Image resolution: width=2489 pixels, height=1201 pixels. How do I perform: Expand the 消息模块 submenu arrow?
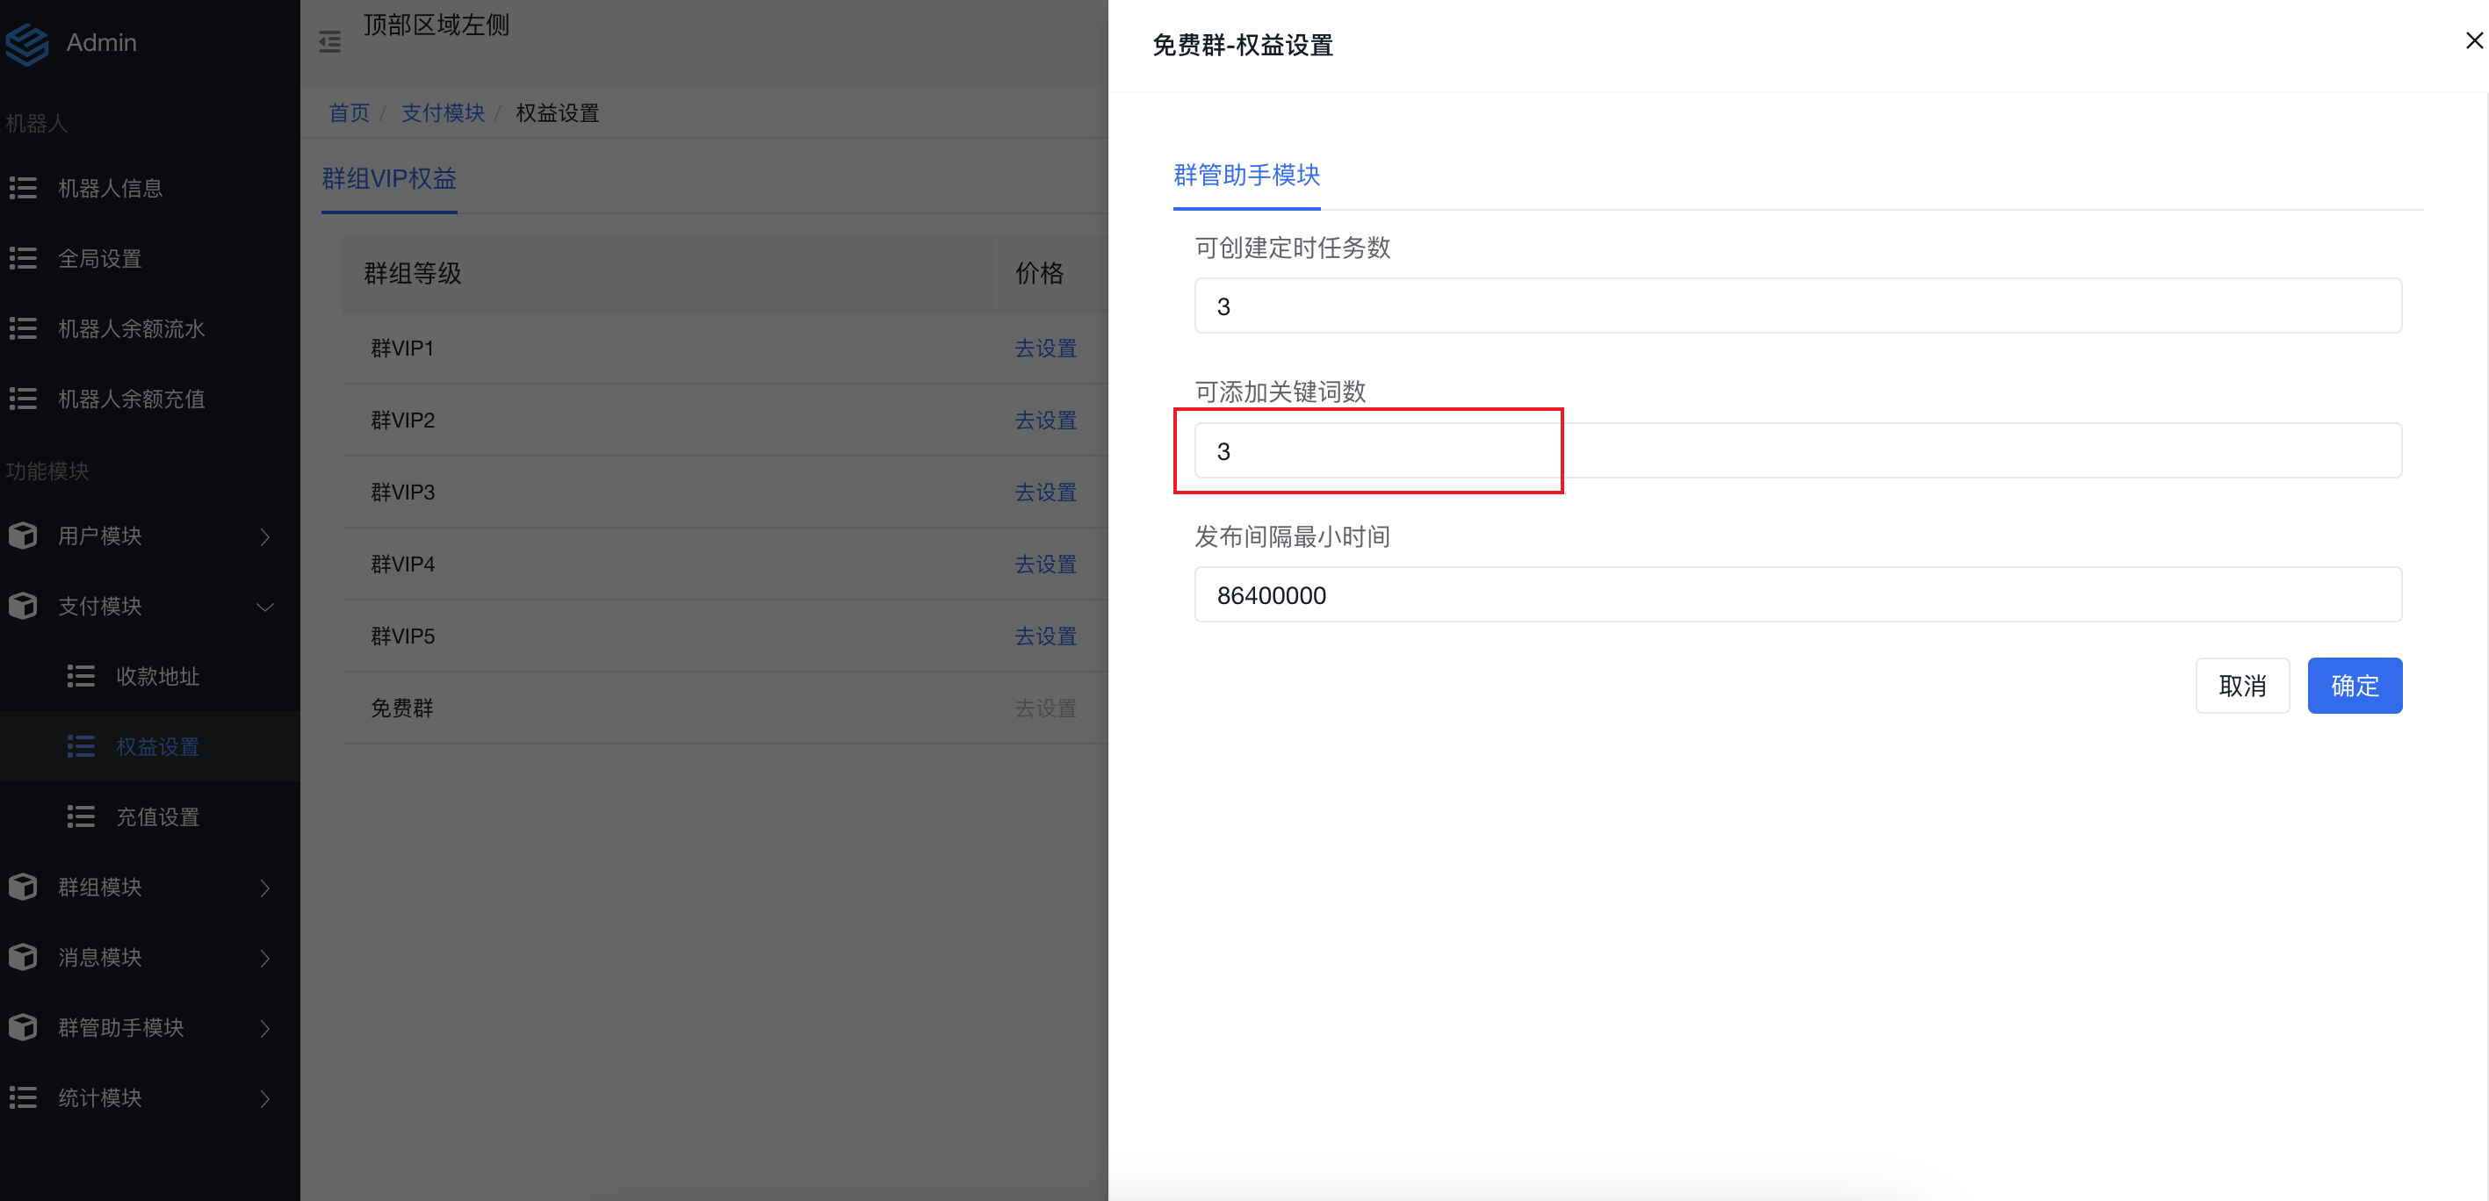coord(264,958)
